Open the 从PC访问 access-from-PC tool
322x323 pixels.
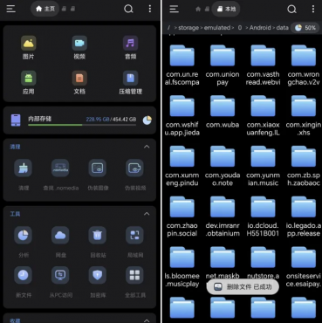pyautogui.click(x=60, y=282)
